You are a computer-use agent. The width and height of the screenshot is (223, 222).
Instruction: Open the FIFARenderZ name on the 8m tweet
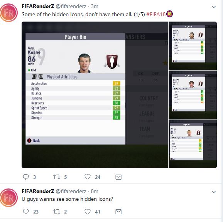(x=38, y=191)
